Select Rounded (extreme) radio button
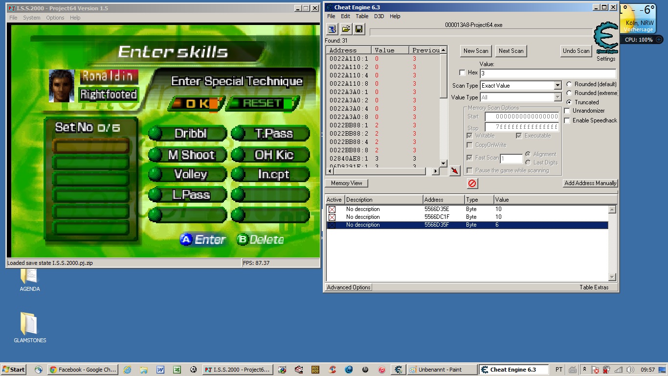 [569, 93]
